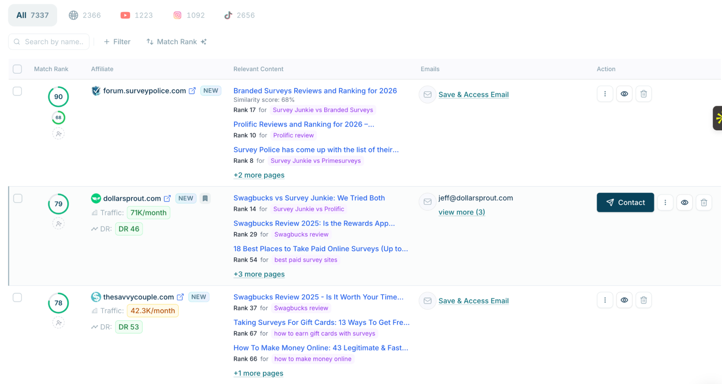The width and height of the screenshot is (722, 384).
Task: Open Save & Access Email for thesavvycouple.com
Action: [x=473, y=300]
